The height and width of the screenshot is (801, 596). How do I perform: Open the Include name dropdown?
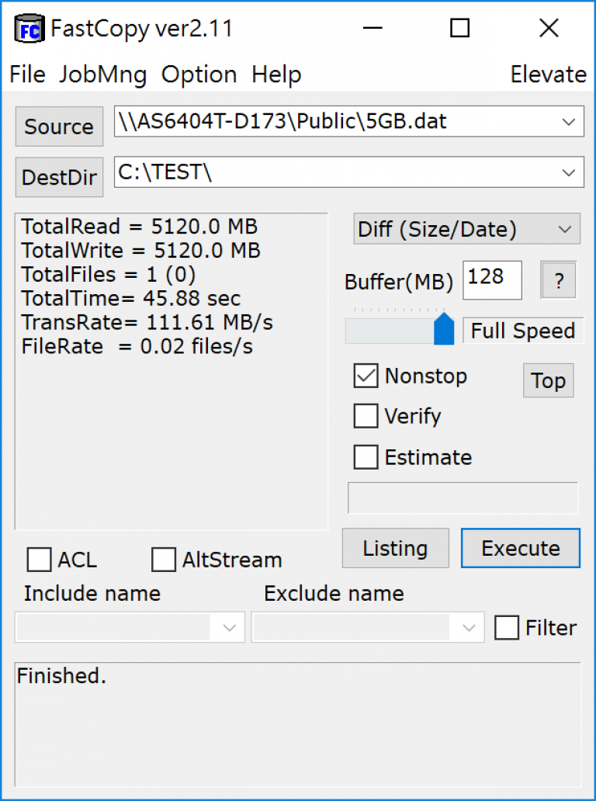point(130,627)
